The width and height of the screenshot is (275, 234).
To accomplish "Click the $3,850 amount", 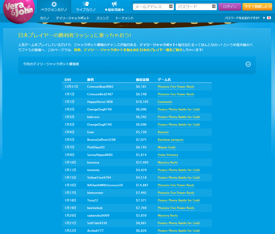I will [x=141, y=216].
